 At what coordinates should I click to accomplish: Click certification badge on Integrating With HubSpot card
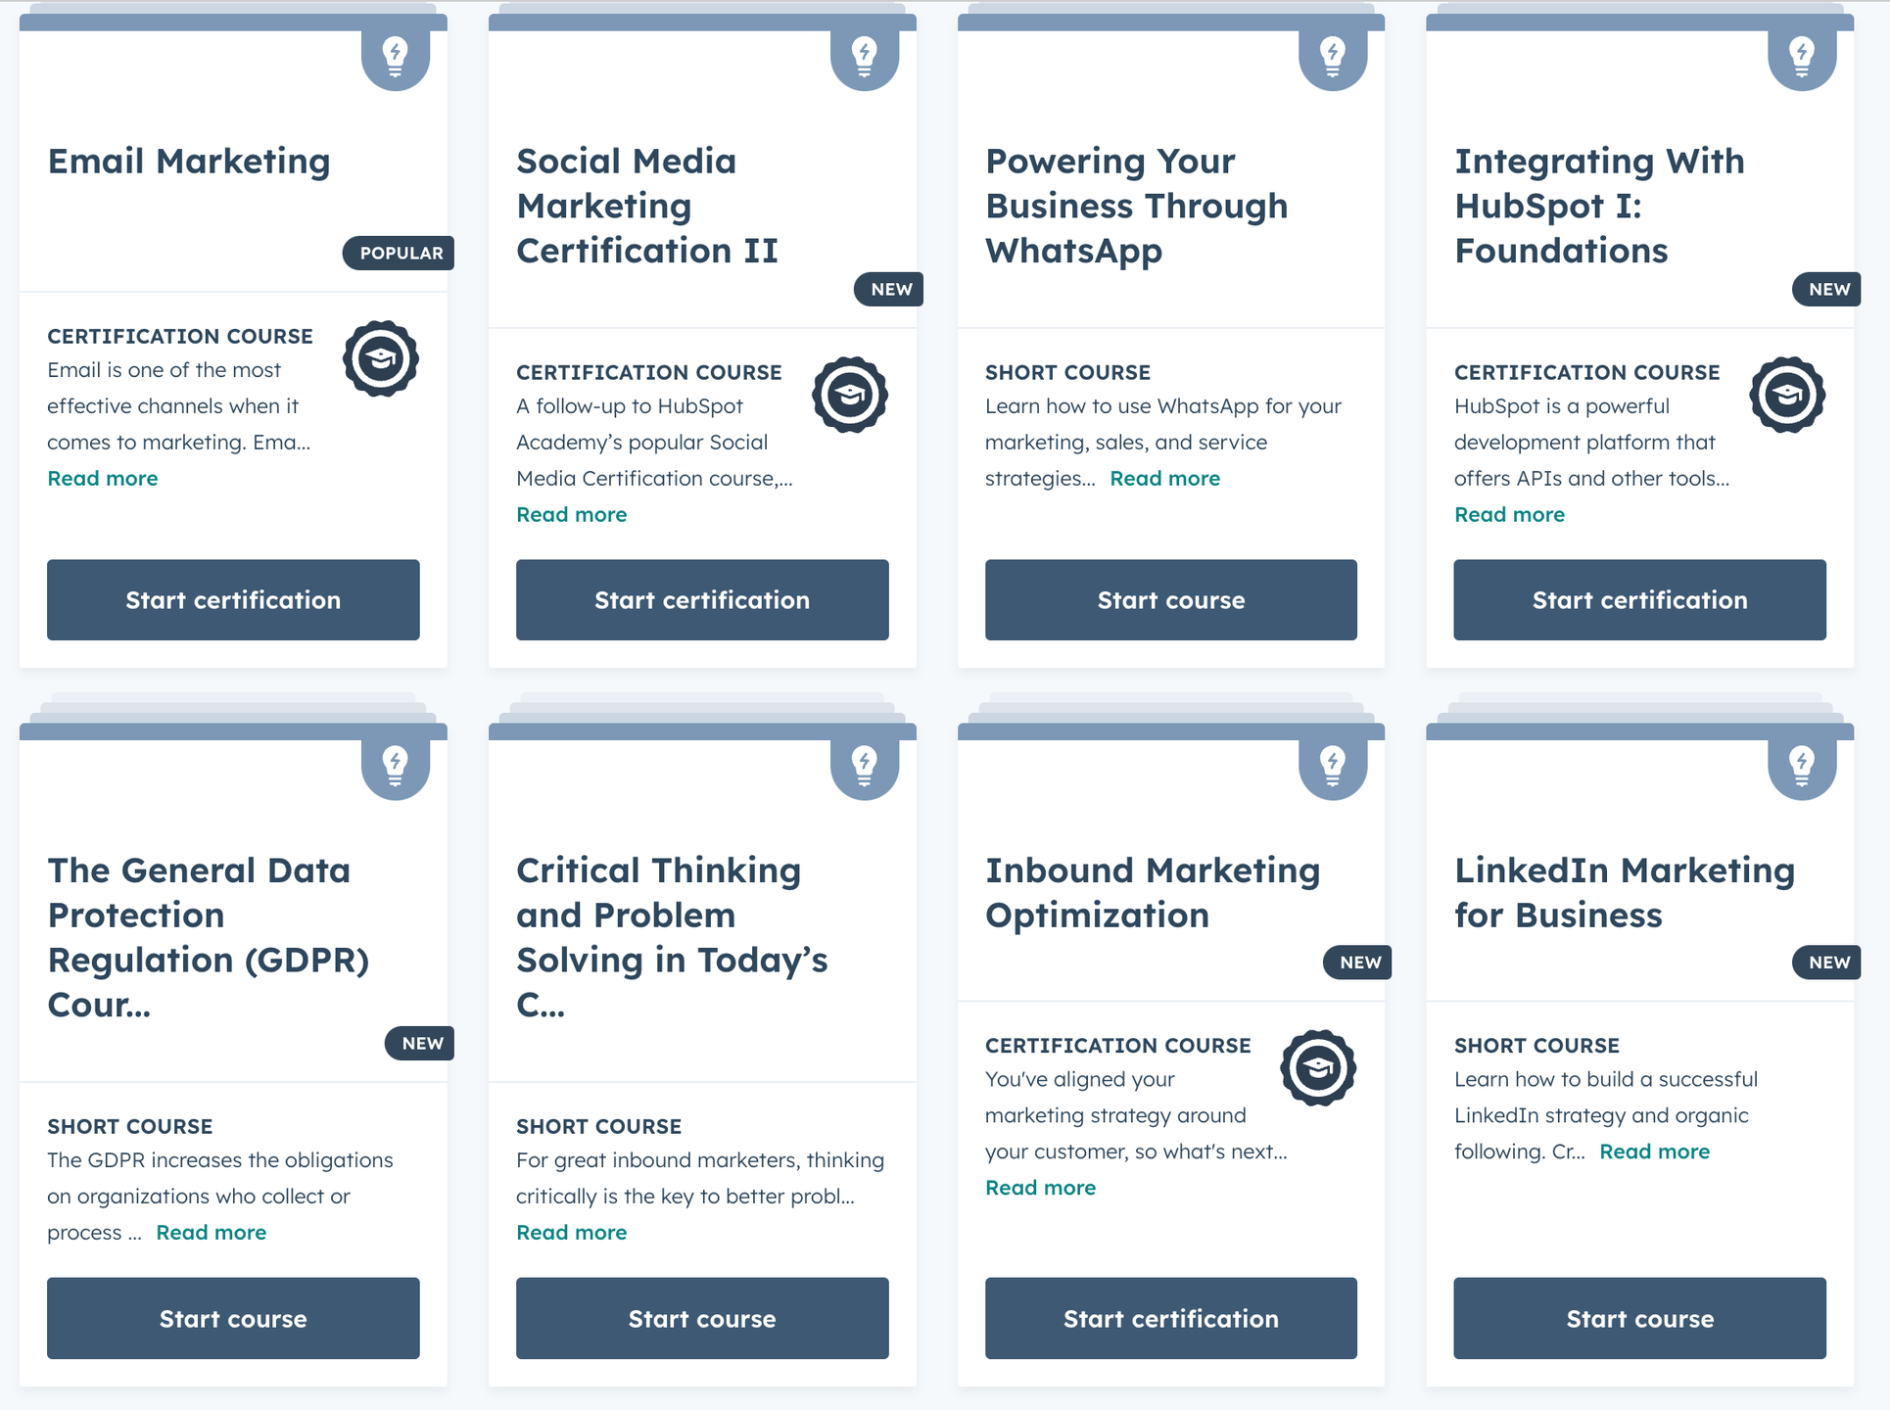(x=1787, y=395)
